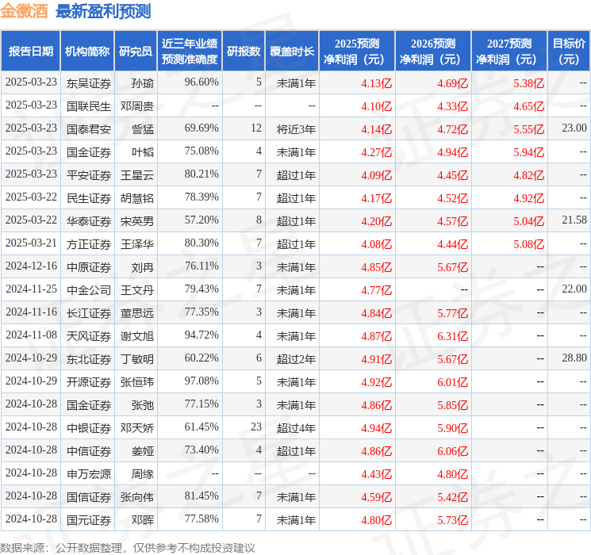
Task: Click the 研究员 column header
Action: click(136, 52)
